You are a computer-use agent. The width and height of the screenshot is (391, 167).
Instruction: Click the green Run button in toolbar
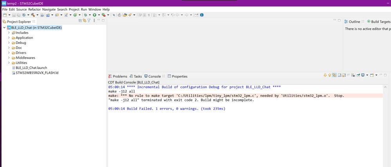[94, 15]
